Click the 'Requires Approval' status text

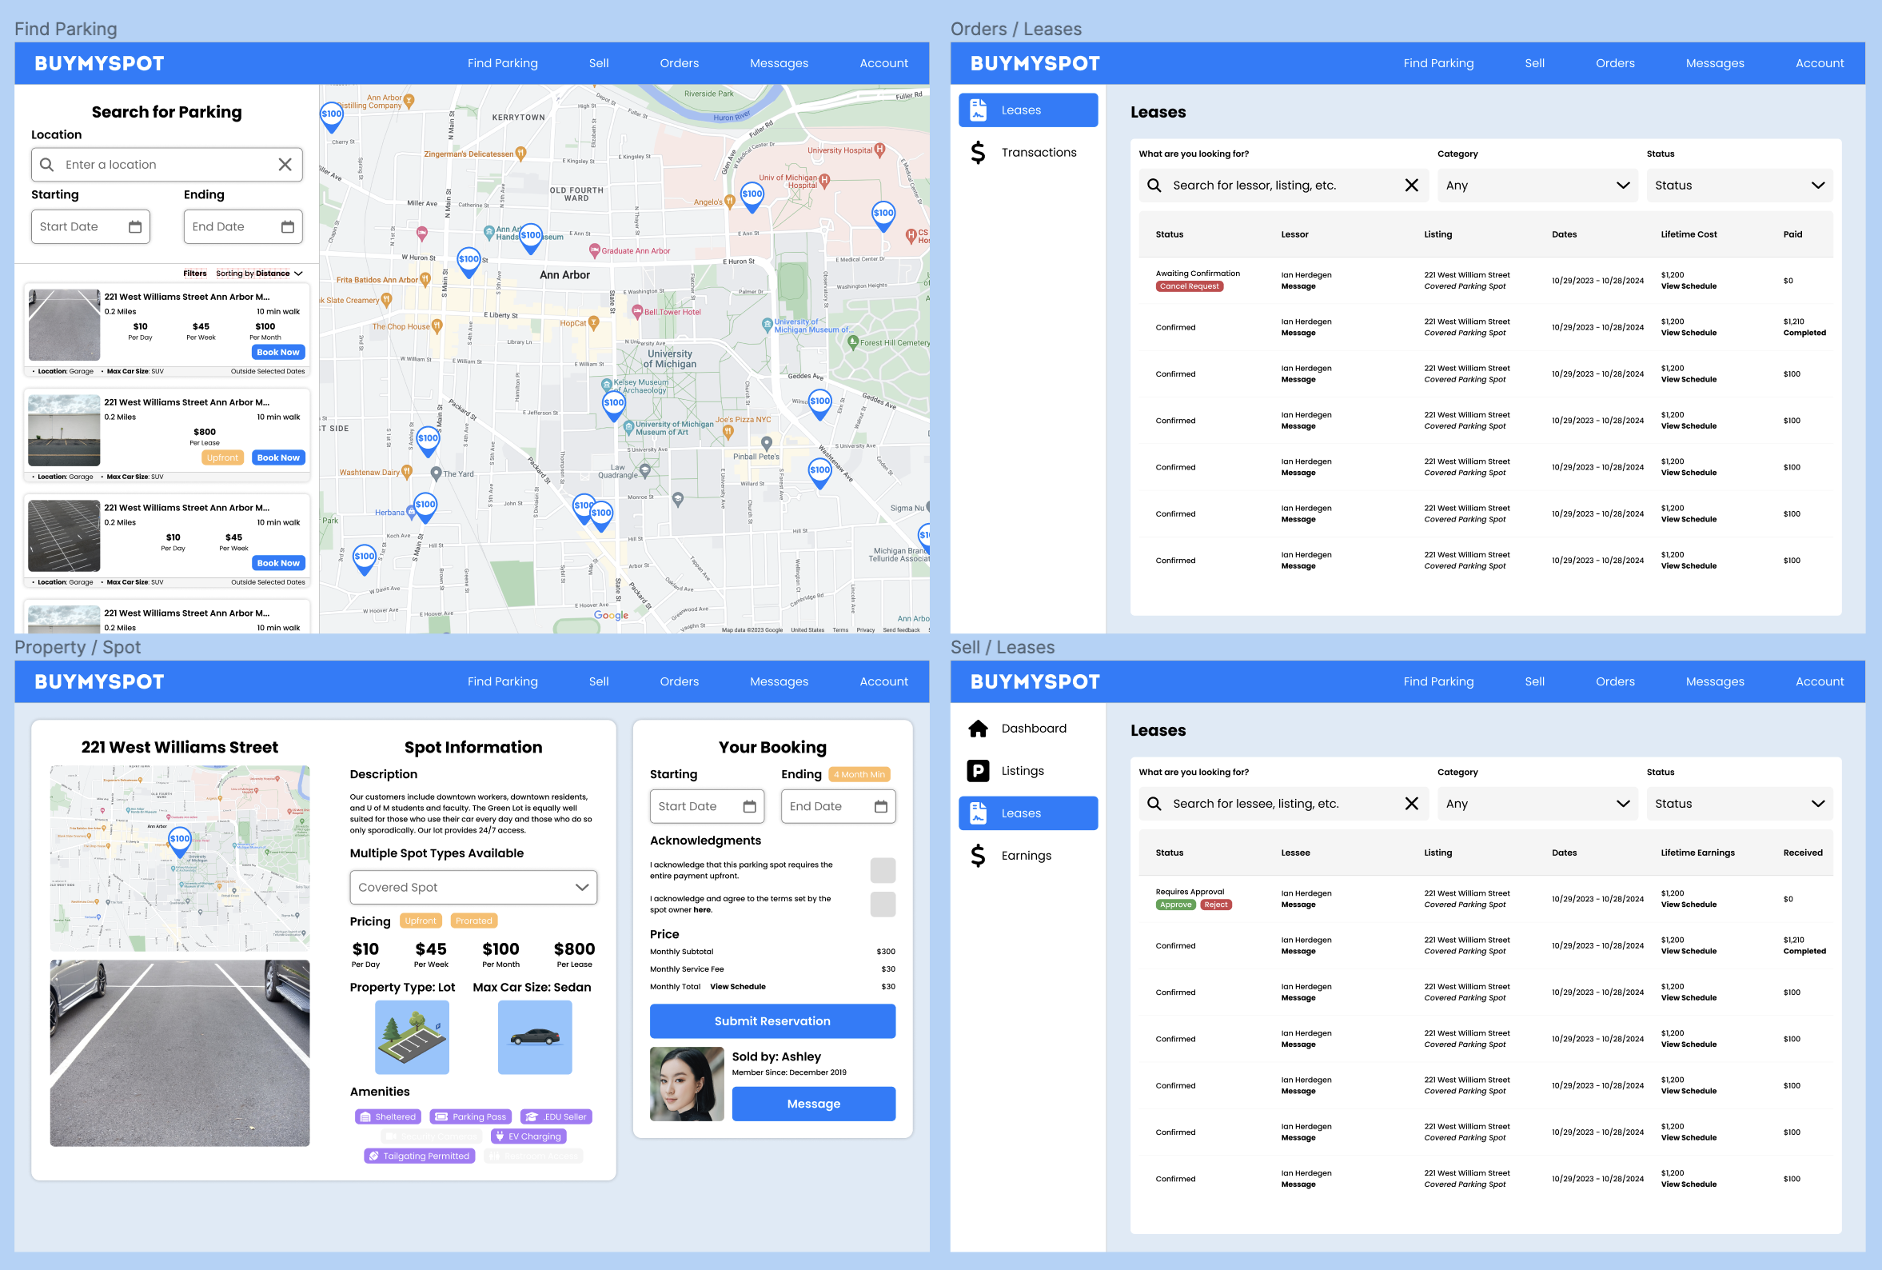coord(1189,892)
